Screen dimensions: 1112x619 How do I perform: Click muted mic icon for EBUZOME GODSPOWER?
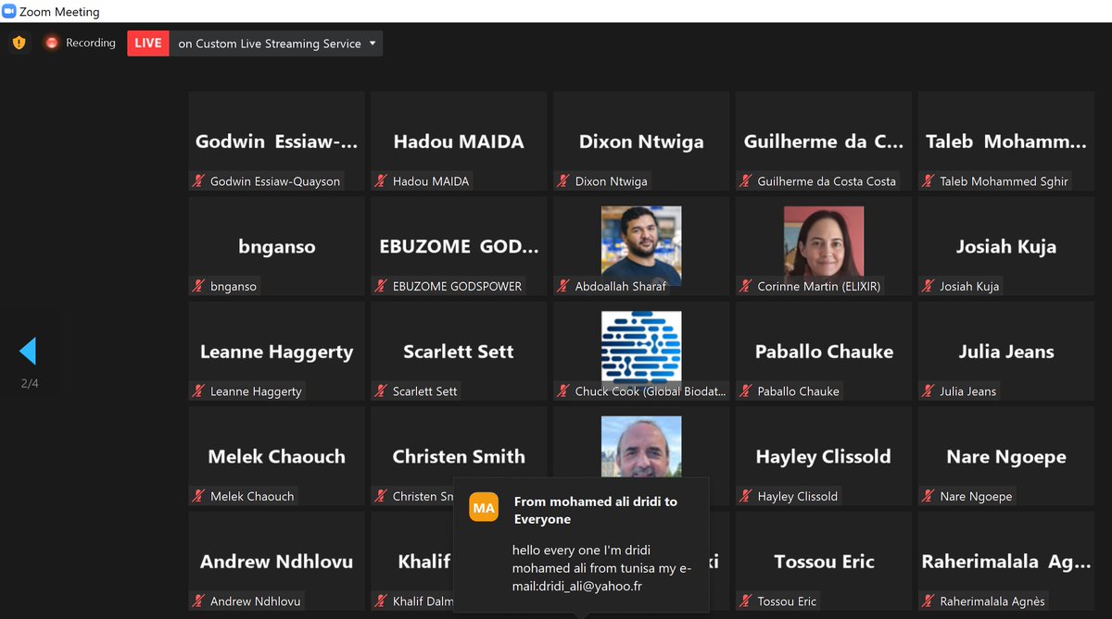tap(381, 286)
